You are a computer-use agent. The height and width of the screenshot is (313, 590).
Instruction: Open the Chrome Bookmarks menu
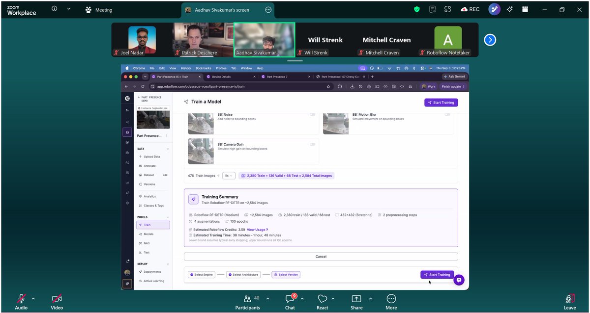(x=203, y=68)
